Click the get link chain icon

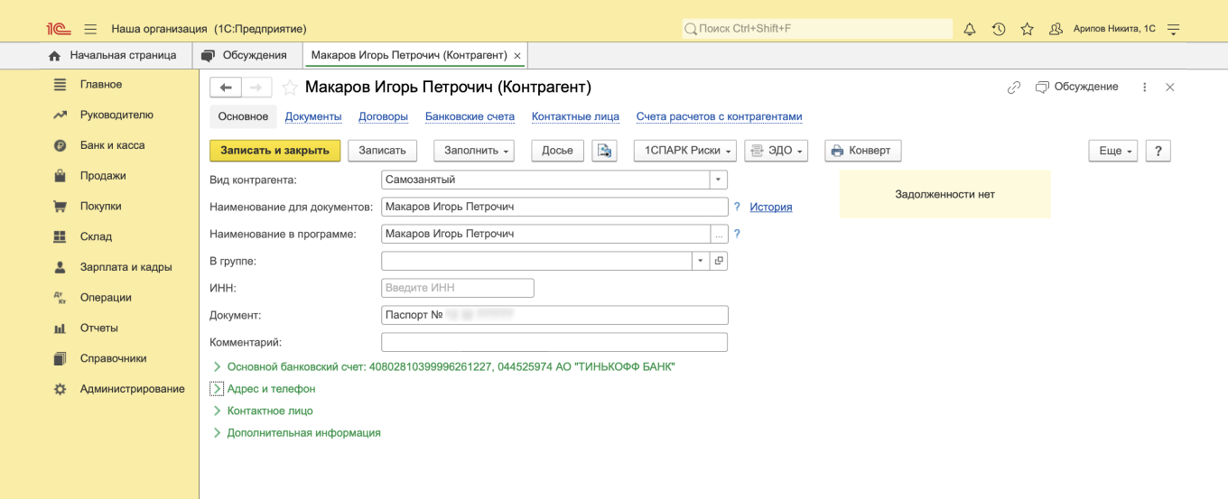pos(1014,88)
